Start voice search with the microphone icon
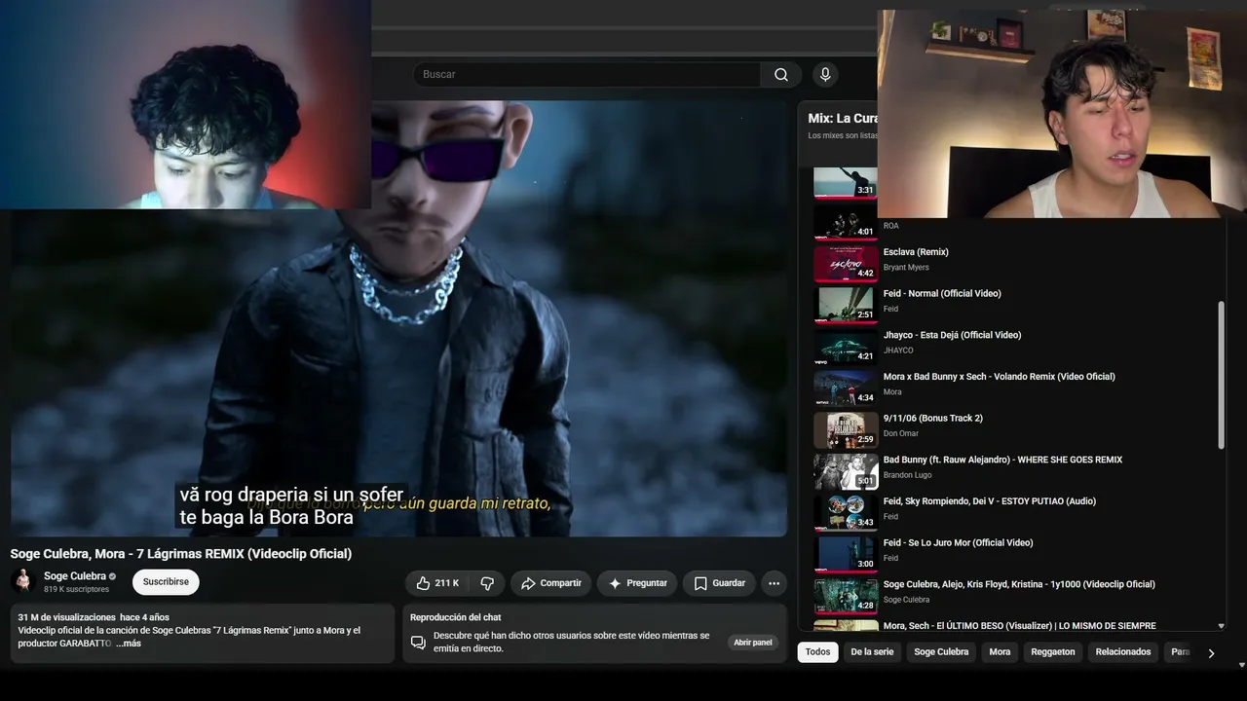The image size is (1247, 701). tap(825, 75)
